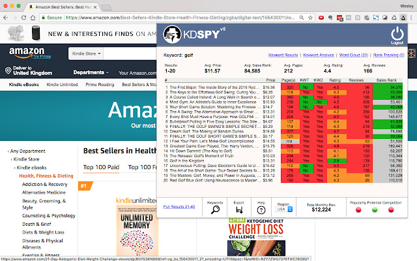Screen dimensions: 417x261
Task: Expand the Departments menu
Action: pyautogui.click(x=91, y=72)
